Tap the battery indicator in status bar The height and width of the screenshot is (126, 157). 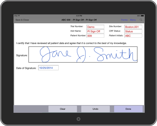[142, 16]
